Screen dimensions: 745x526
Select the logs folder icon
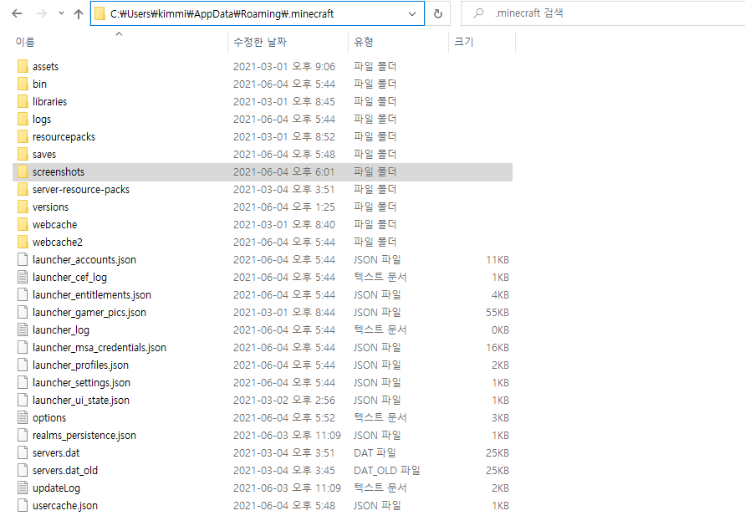point(23,120)
